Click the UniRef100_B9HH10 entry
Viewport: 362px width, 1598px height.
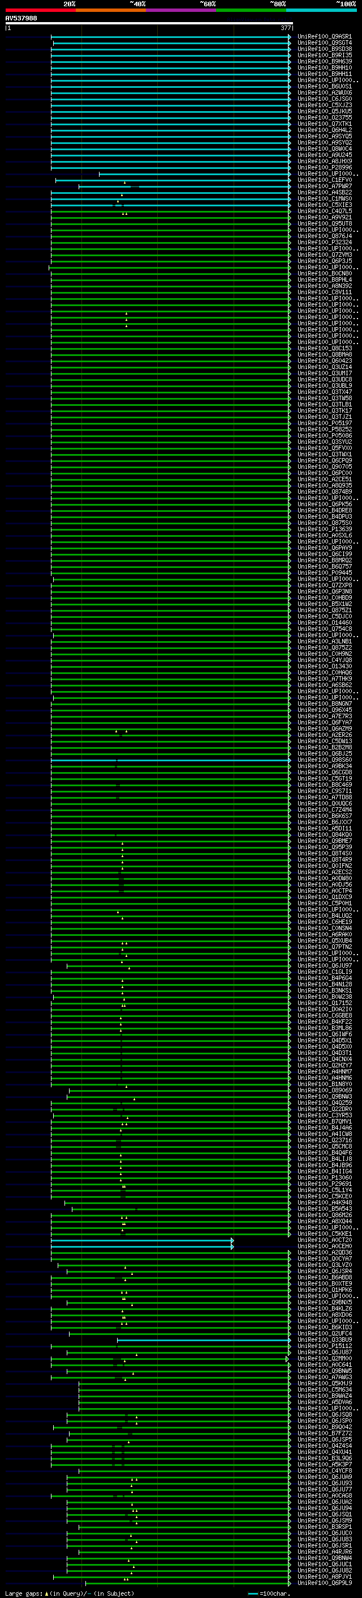point(325,67)
